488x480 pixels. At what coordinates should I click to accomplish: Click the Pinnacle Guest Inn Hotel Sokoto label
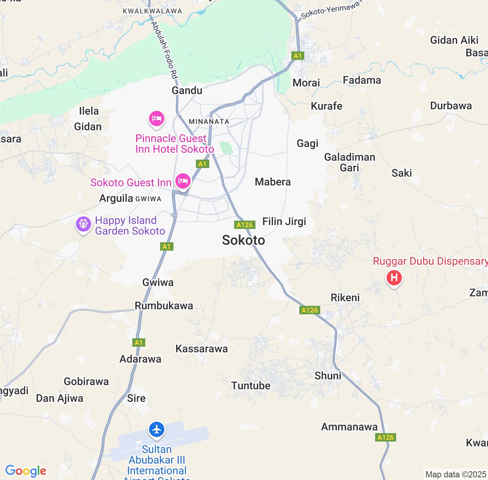[175, 144]
